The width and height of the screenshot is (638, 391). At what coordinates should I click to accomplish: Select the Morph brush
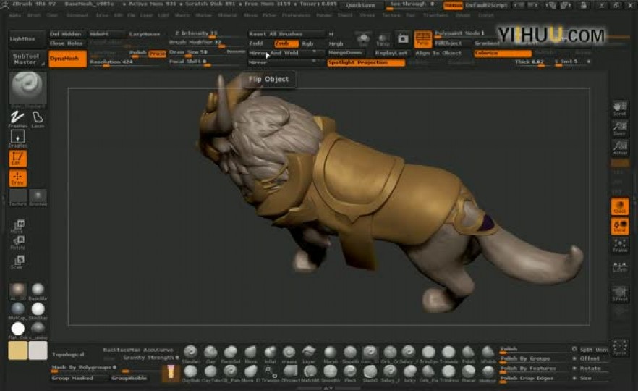pos(330,353)
